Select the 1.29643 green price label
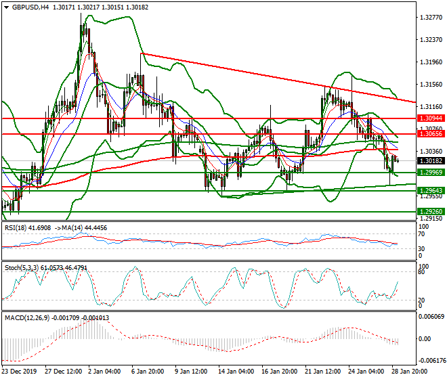The image size is (447, 379). coord(431,191)
